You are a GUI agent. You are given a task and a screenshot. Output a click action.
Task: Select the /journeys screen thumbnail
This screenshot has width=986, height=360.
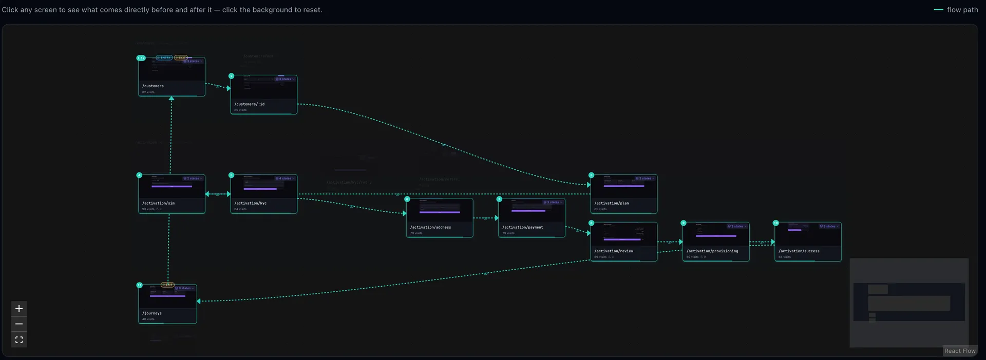pos(167,296)
